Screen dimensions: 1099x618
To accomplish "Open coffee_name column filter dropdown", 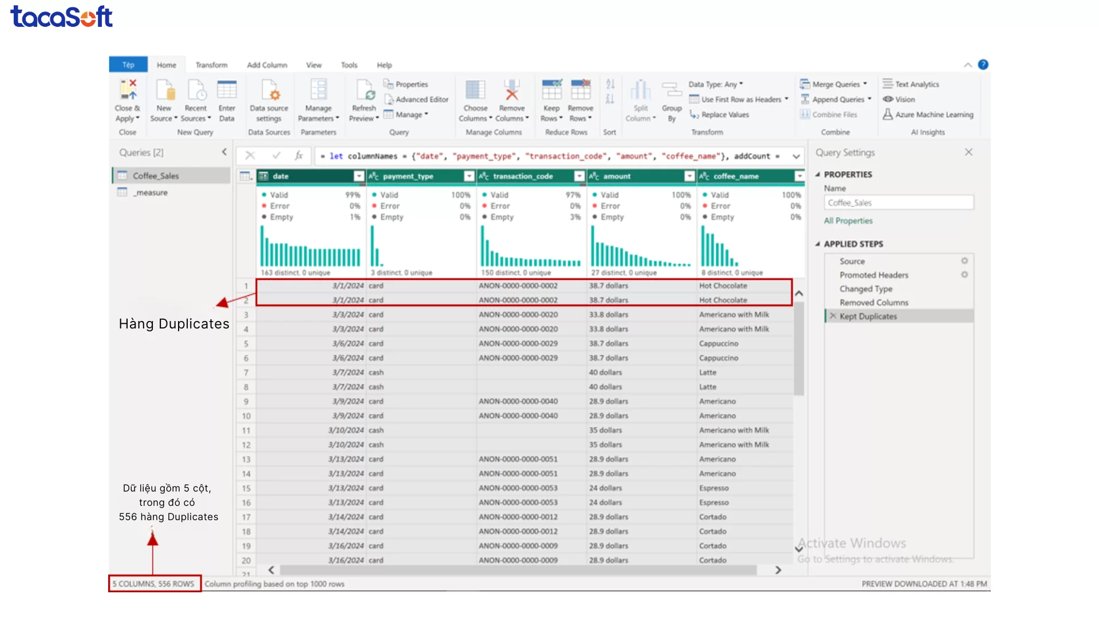I will point(800,176).
